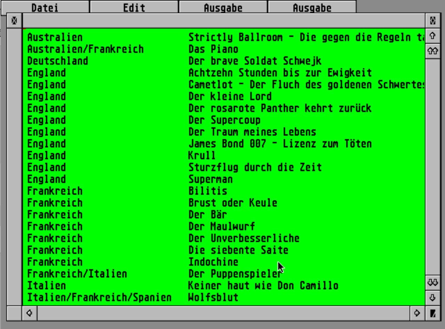This screenshot has height=329, width=445.
Task: Select the film 'Der Puppenspieler'
Action: pyautogui.click(x=235, y=274)
